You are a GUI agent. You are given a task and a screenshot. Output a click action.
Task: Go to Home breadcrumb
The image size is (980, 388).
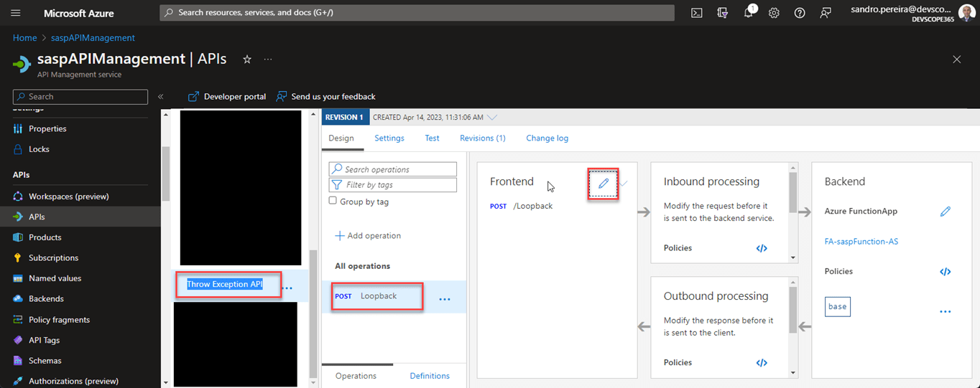24,38
